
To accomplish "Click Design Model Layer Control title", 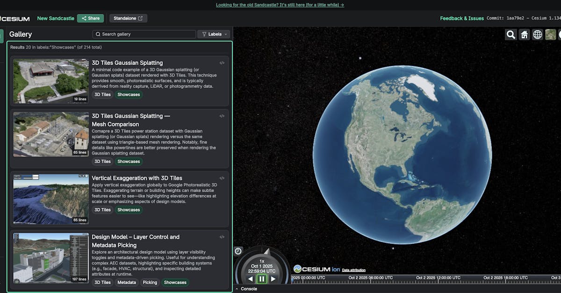I will tap(136, 241).
